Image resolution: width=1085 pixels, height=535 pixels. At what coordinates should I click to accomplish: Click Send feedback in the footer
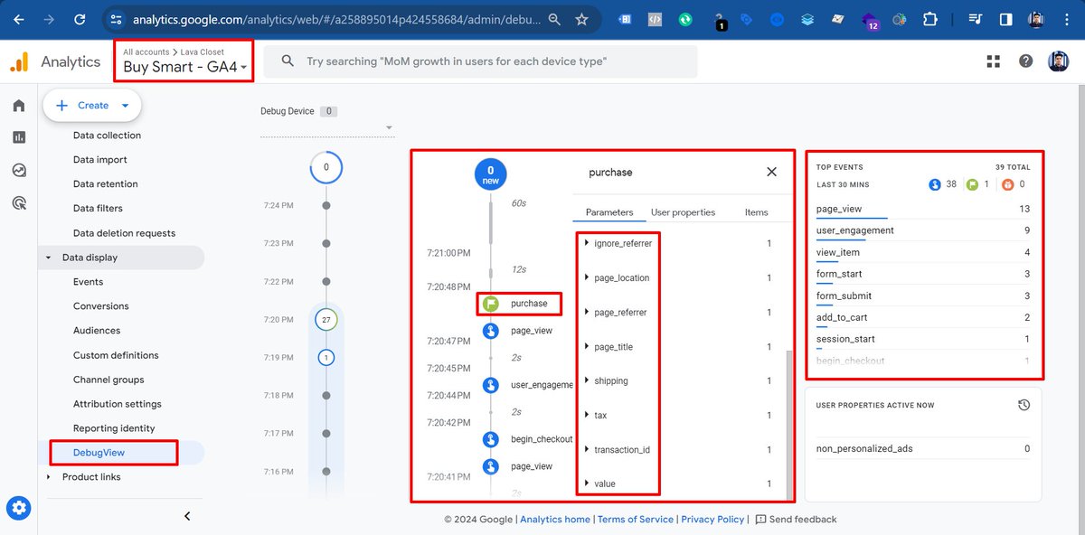click(796, 520)
